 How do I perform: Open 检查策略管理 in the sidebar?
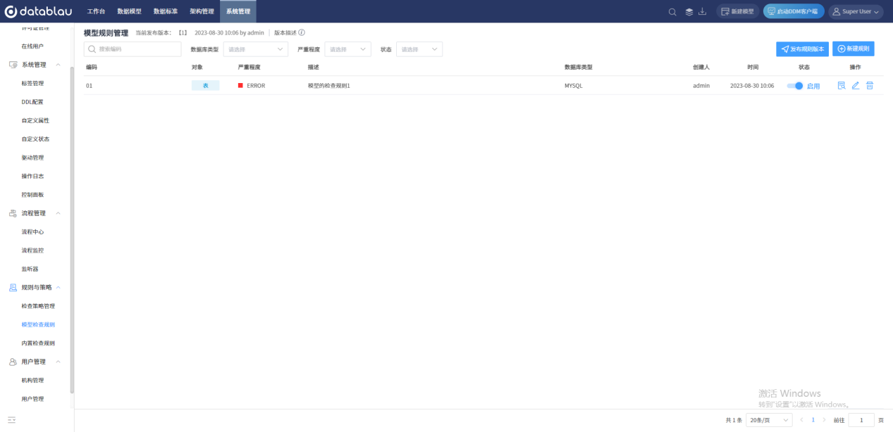click(x=38, y=306)
